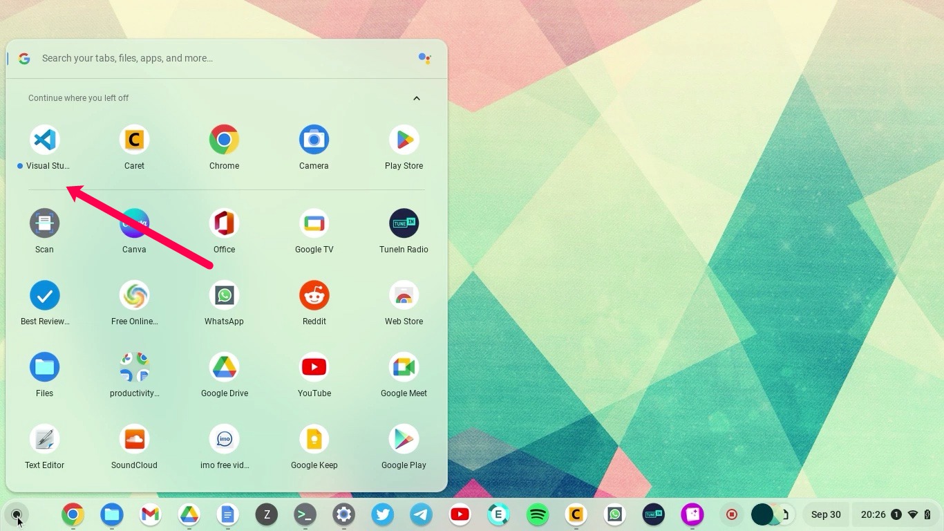Open TuneIn Radio in launcher grid

(x=404, y=223)
